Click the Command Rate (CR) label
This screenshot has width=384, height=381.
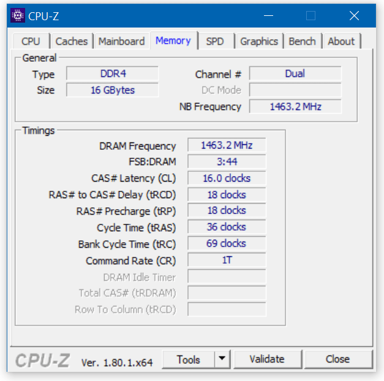131,261
